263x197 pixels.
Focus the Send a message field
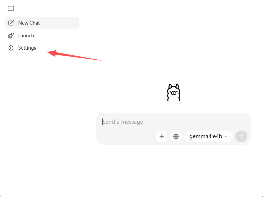point(173,122)
